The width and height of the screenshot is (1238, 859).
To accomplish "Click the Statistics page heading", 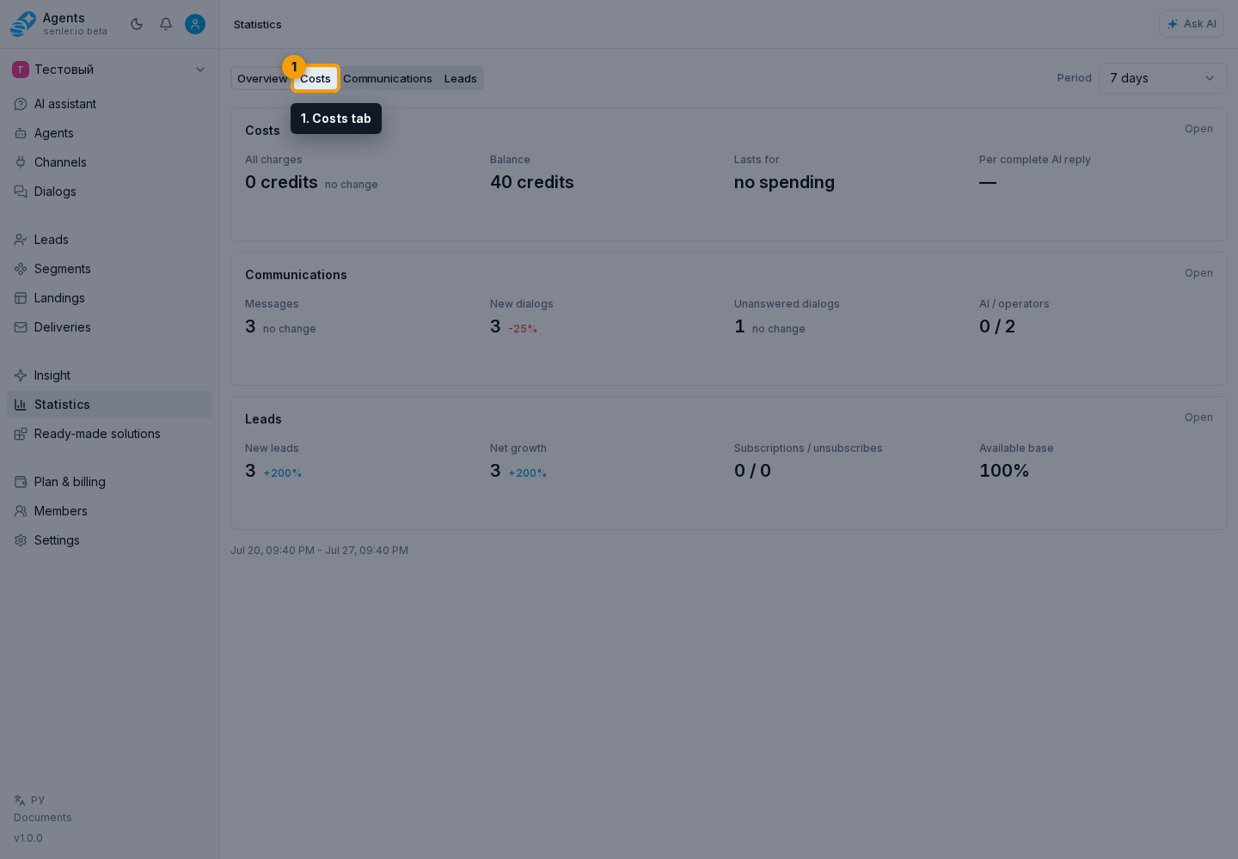I will click(258, 24).
